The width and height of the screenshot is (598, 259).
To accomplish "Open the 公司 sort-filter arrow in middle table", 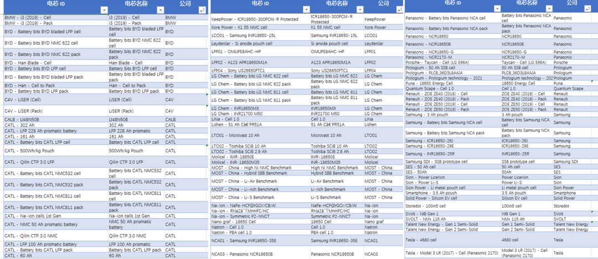I will 399,9.
